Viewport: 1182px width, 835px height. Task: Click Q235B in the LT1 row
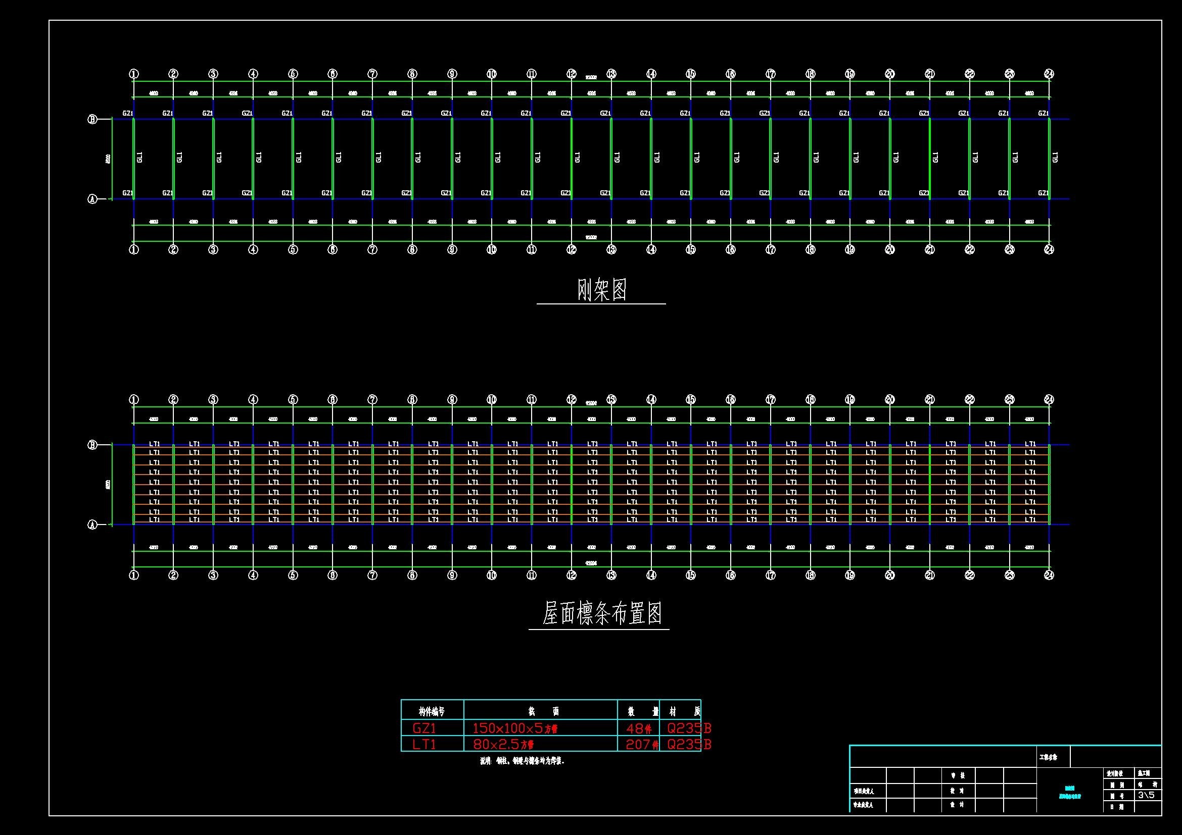point(689,744)
